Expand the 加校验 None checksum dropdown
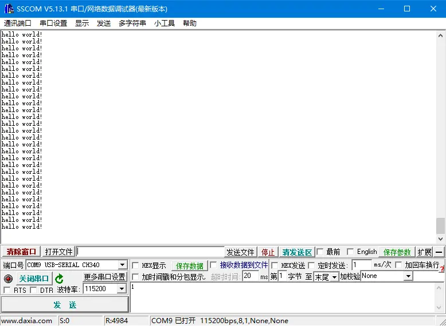The height and width of the screenshot is (326, 446). coord(409,276)
